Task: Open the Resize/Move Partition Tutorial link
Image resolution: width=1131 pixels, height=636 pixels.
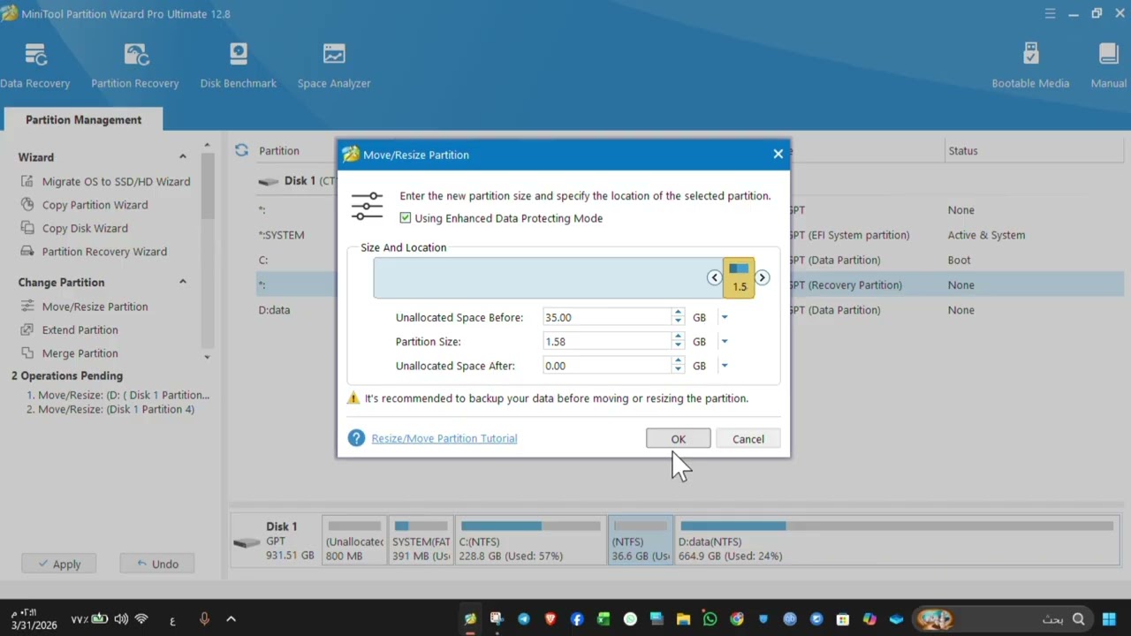Action: (x=444, y=438)
